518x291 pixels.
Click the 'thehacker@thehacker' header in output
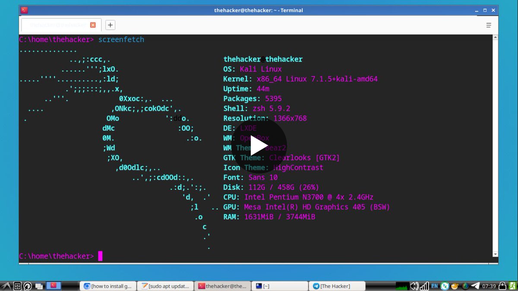263,59
